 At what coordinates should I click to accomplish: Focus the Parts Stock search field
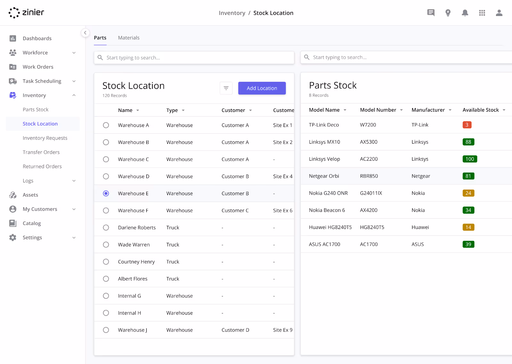click(406, 57)
